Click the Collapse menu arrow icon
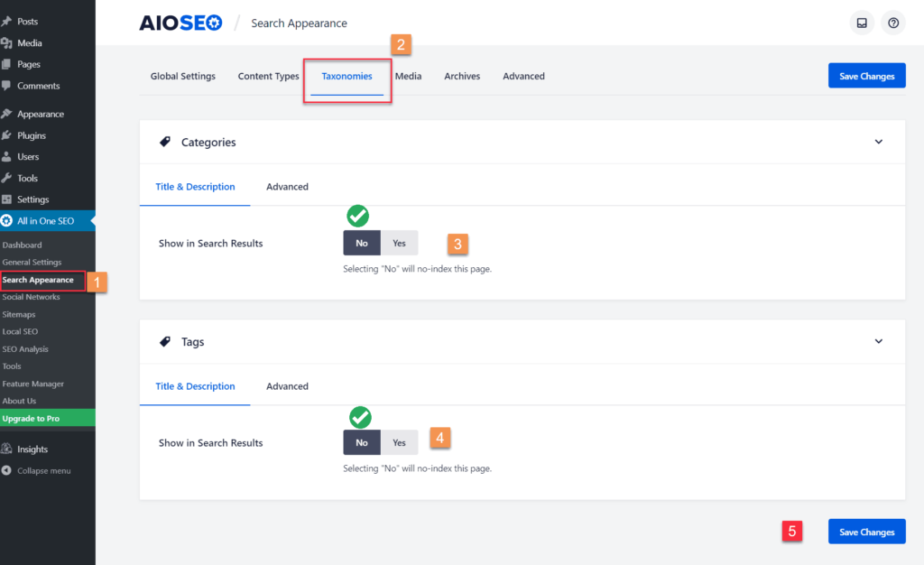924x565 pixels. (6, 470)
